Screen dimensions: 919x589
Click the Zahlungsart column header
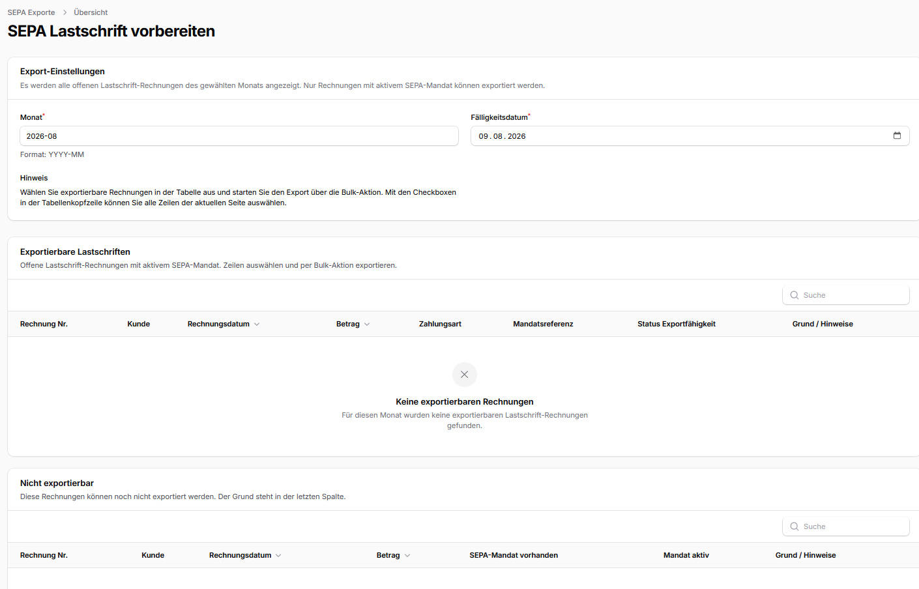440,324
